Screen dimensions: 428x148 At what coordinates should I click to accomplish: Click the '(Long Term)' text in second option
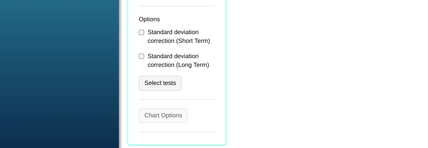pos(193,65)
